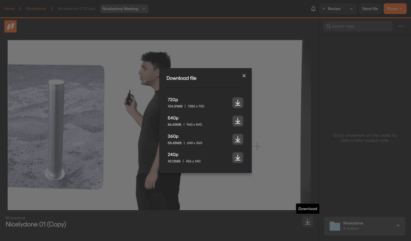Viewport: 411px width, 241px height.
Task: Click the search magnifier icon
Action: [328, 26]
